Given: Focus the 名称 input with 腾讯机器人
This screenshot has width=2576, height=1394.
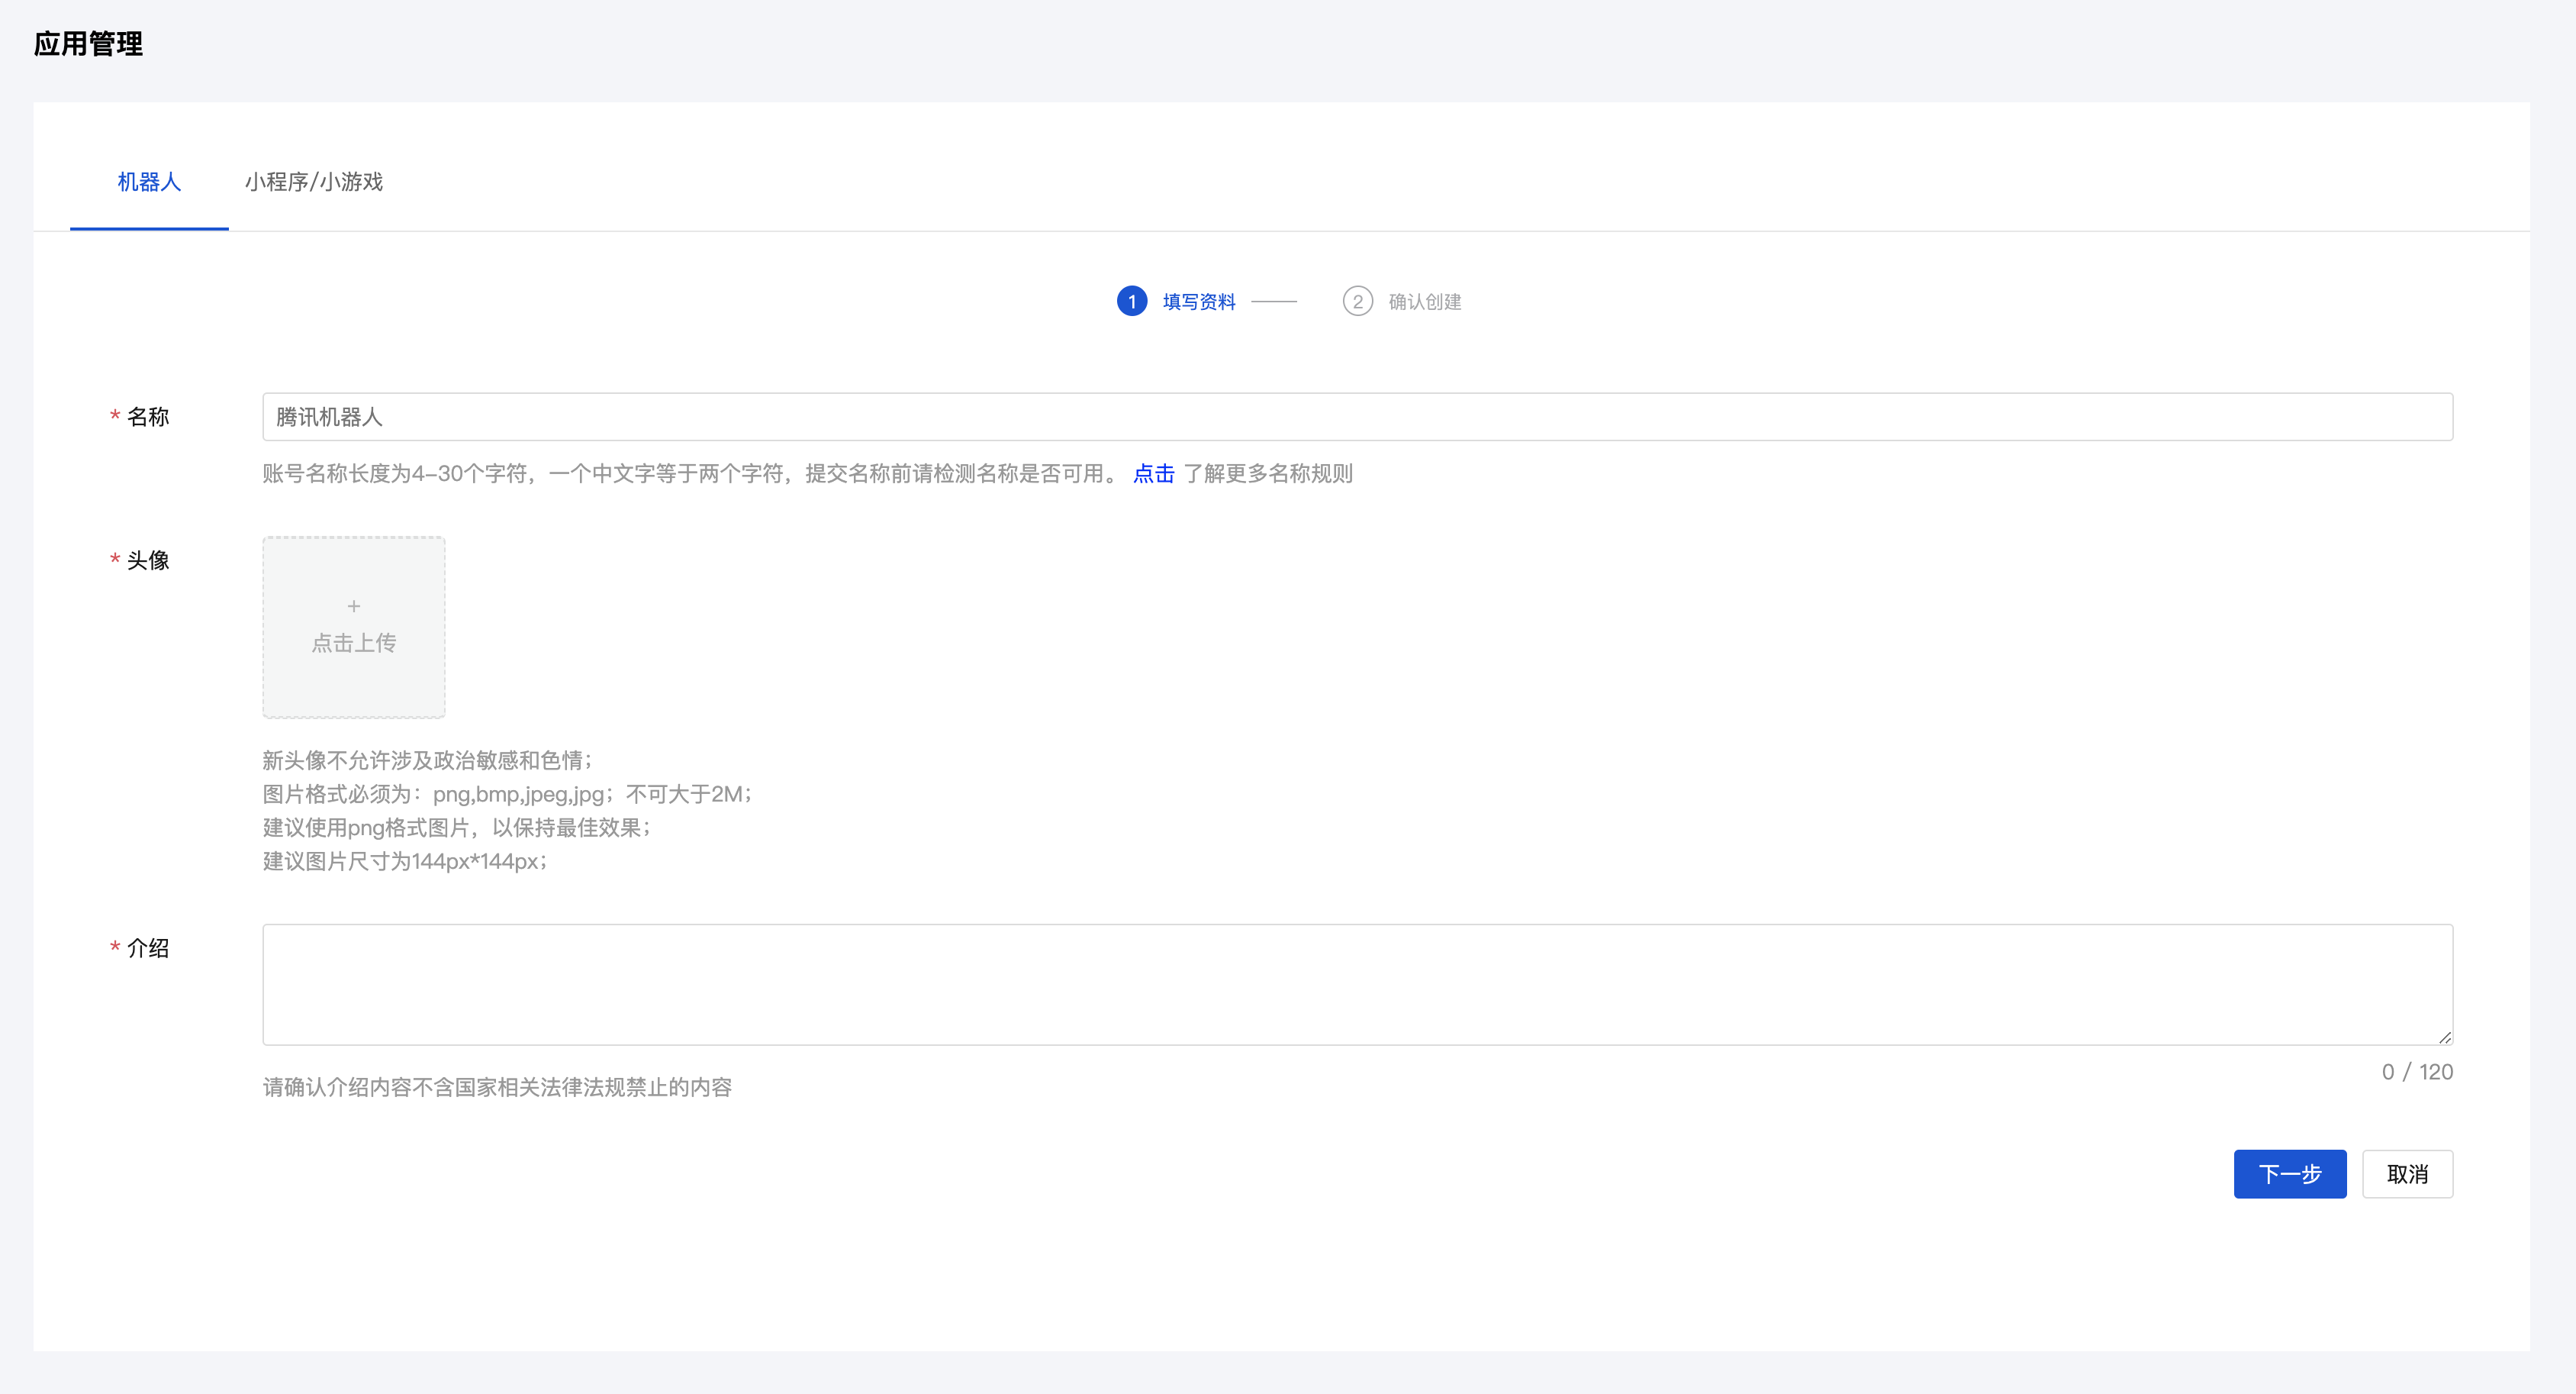Looking at the screenshot, I should point(1356,416).
